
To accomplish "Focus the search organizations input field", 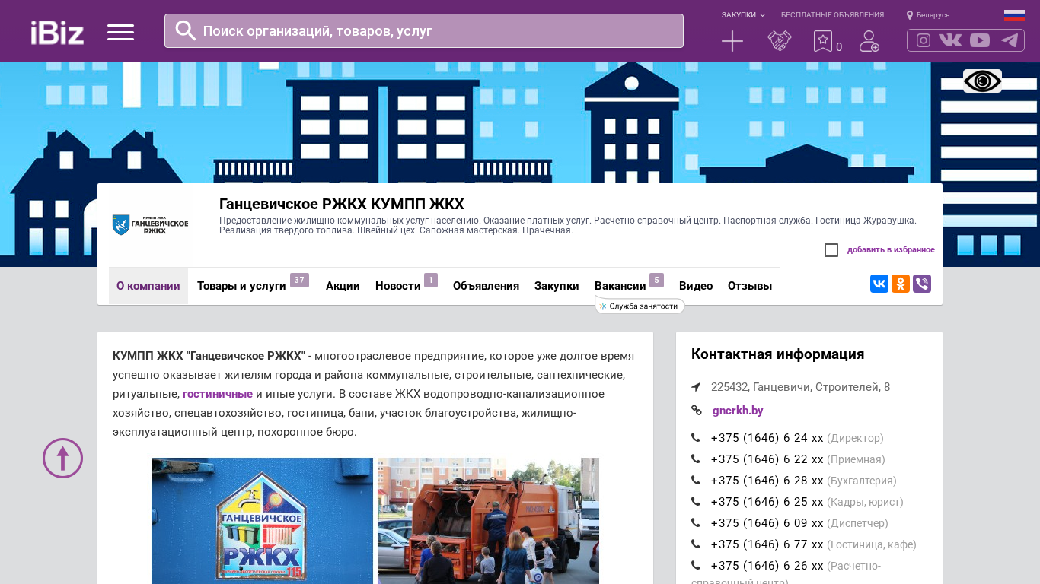I will 424,30.
